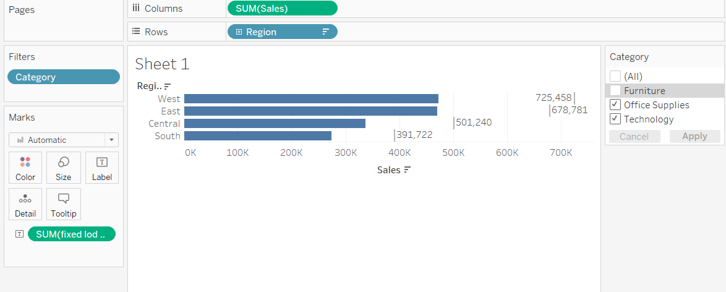Enable the (All) category checkbox
The image size is (726, 292).
pyautogui.click(x=615, y=77)
